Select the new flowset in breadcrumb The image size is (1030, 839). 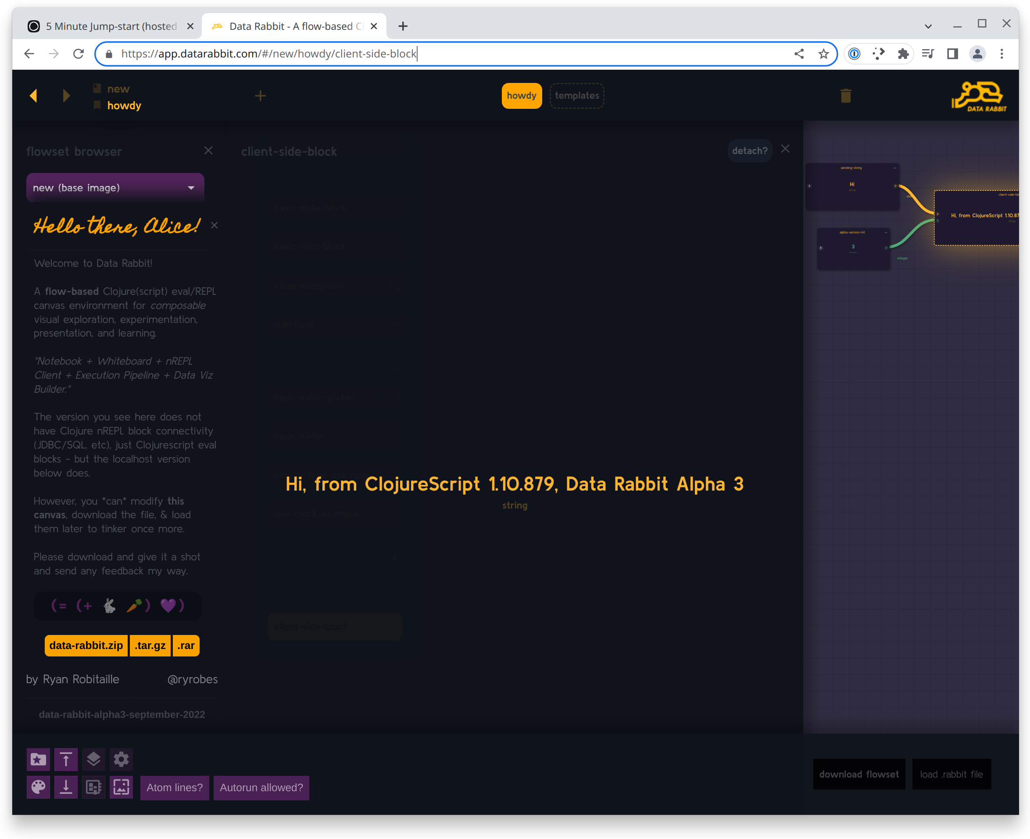[118, 89]
